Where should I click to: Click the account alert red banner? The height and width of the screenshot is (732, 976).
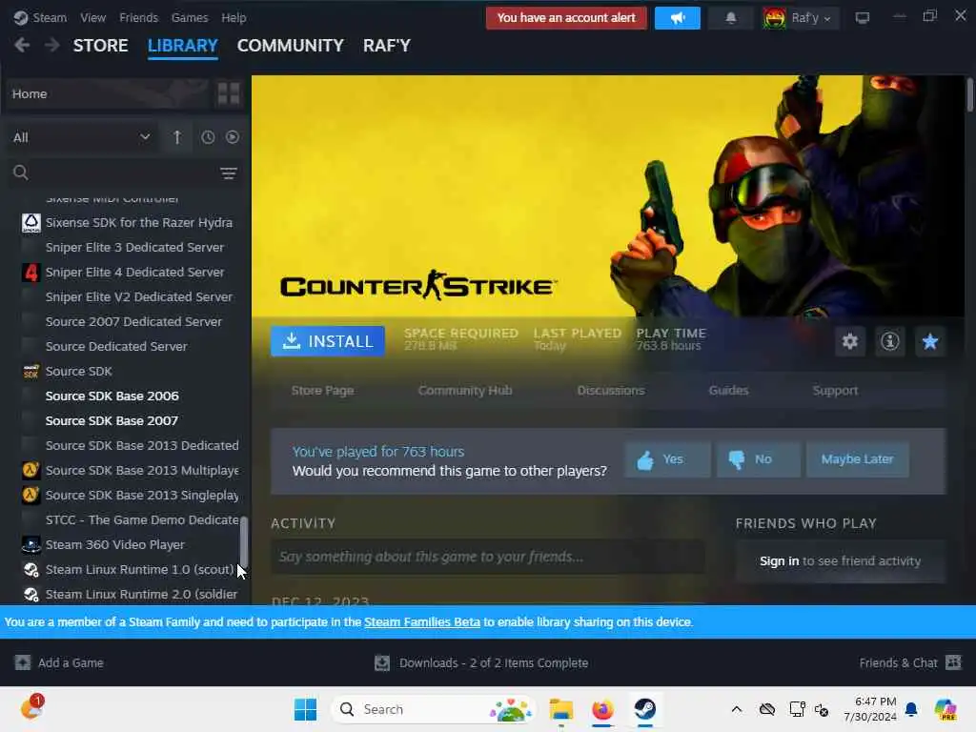(x=566, y=18)
